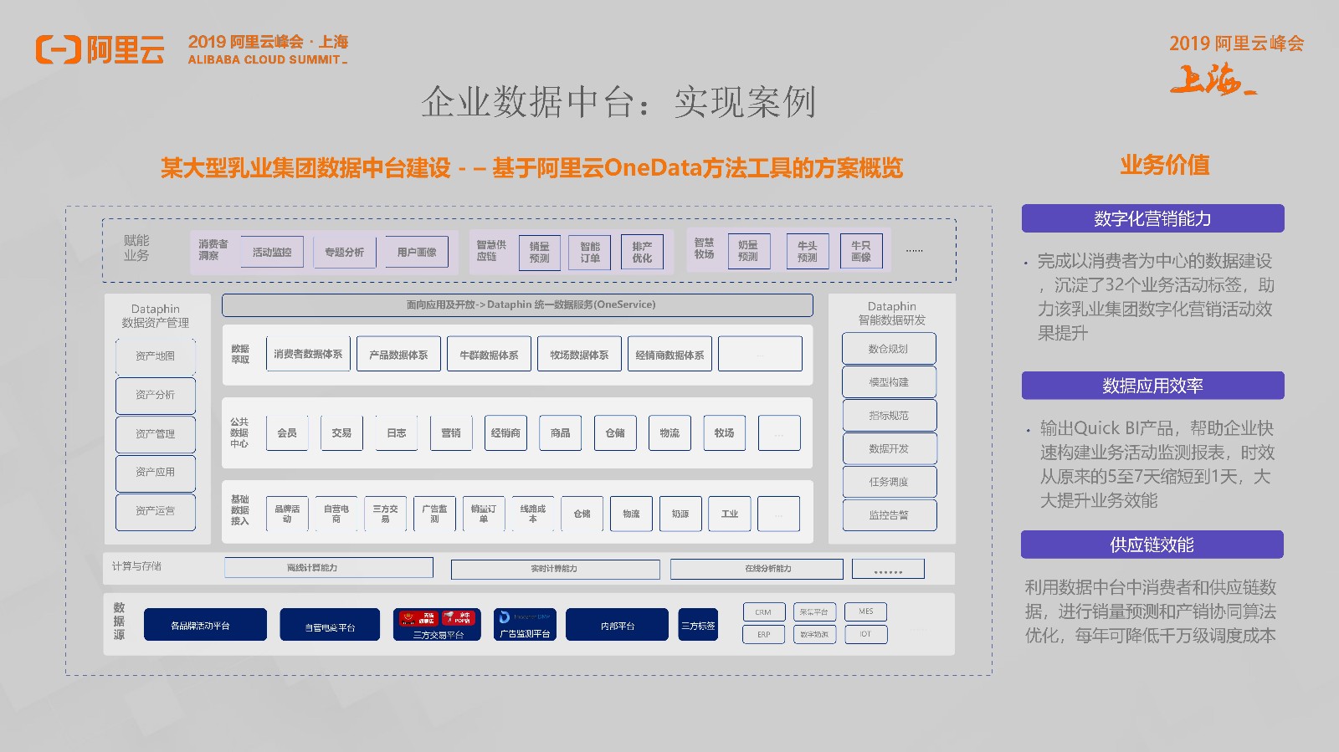Image resolution: width=1339 pixels, height=752 pixels.
Task: Select the 离线计算能力 bar
Action: 329,568
